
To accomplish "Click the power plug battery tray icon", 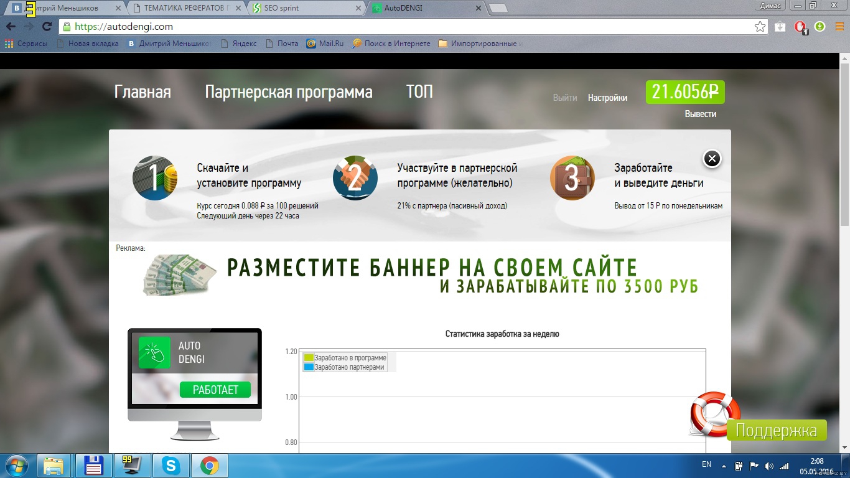I will 739,466.
